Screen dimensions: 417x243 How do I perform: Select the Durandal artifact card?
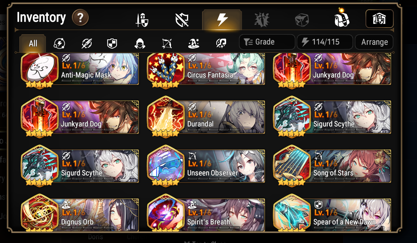[x=206, y=117]
